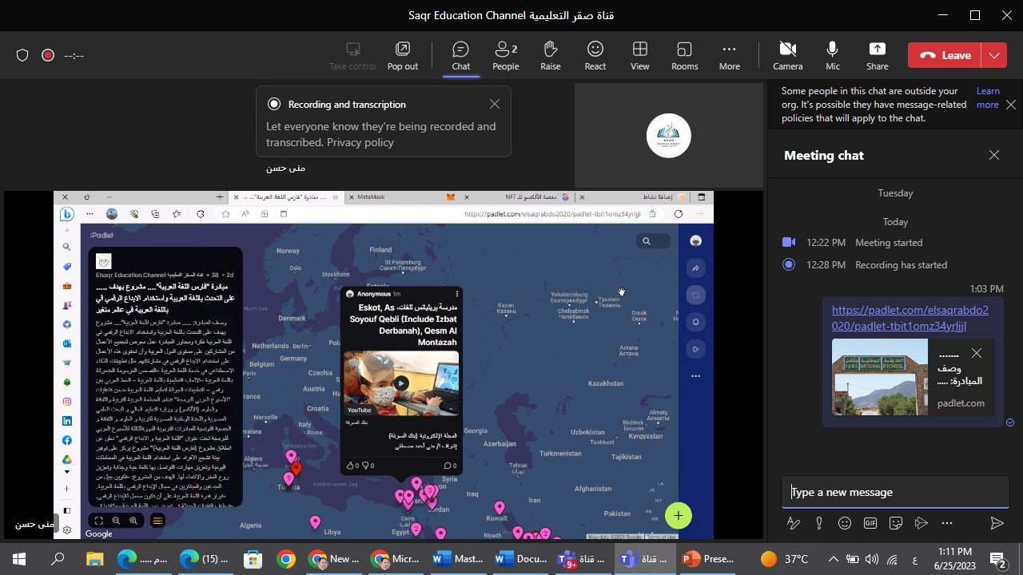This screenshot has height=575, width=1023.
Task: Open the People participants list
Action: [x=505, y=56]
